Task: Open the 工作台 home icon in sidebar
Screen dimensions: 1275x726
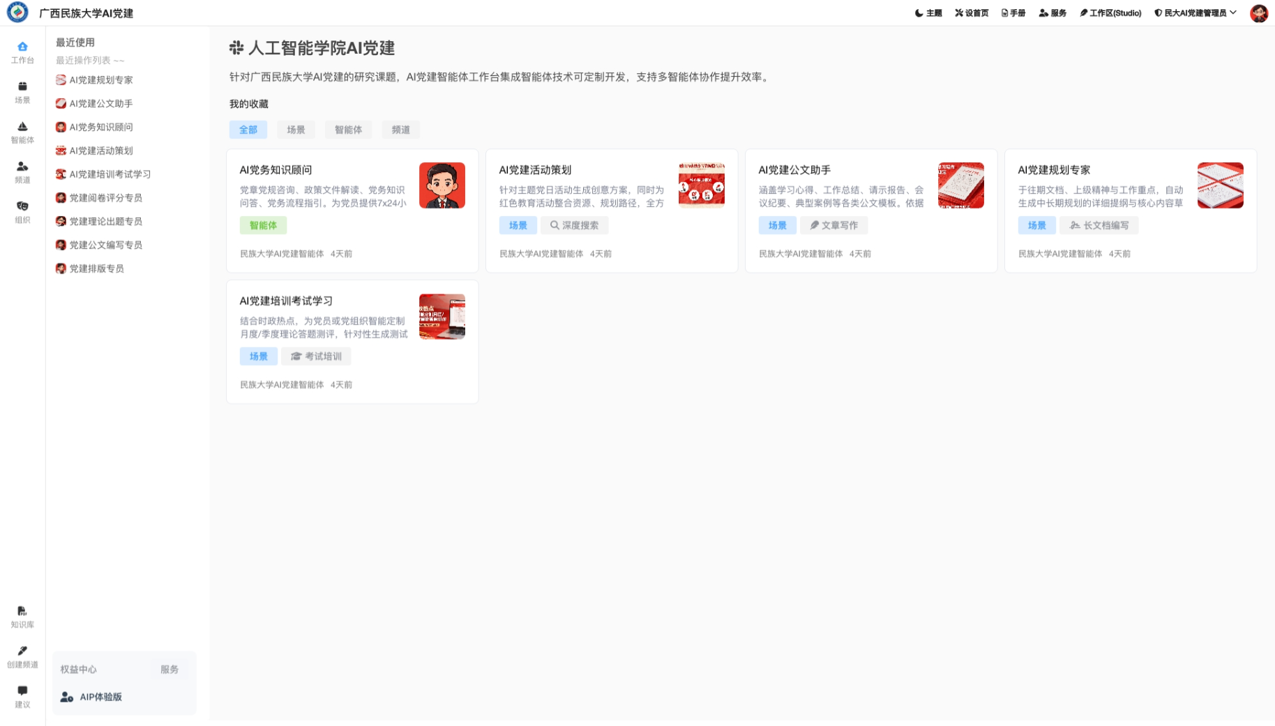Action: pos(22,52)
